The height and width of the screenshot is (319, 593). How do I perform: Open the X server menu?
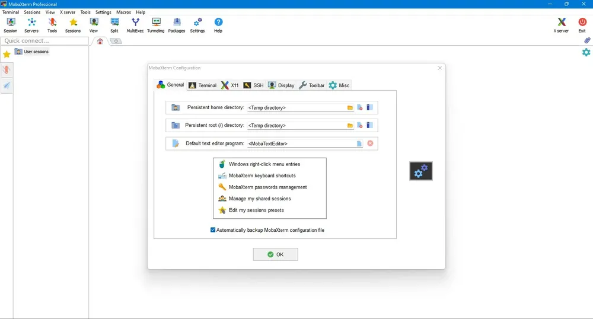[x=68, y=12]
